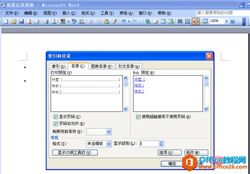Open the 表格 menu

point(126,13)
